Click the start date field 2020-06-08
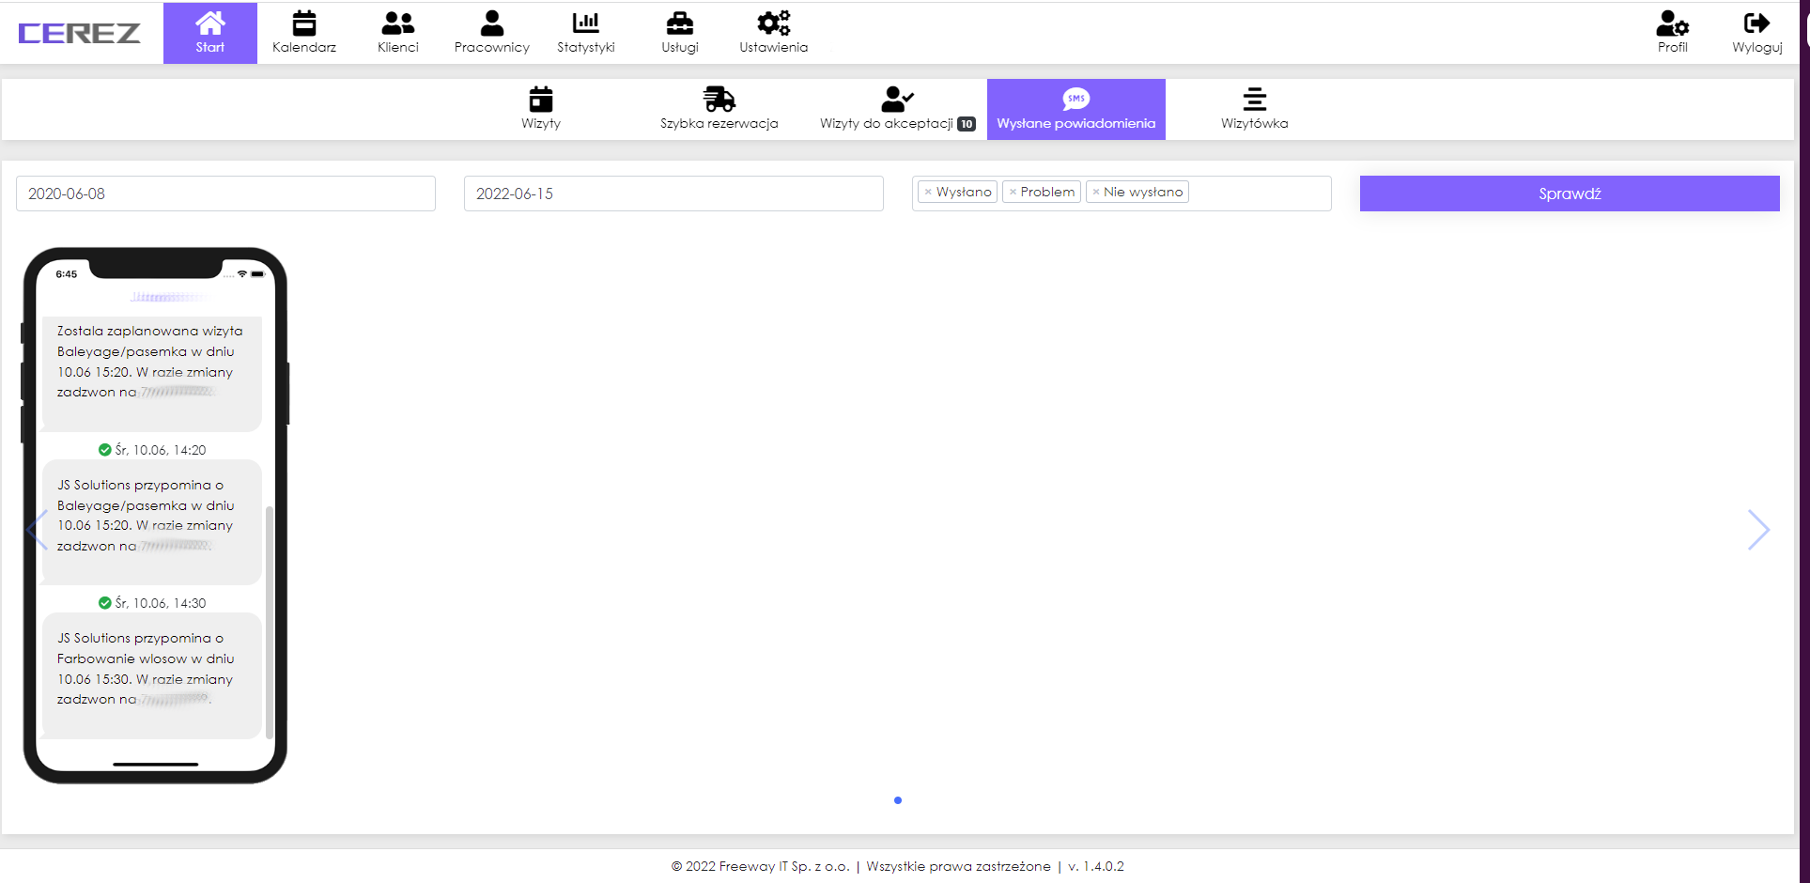Viewport: 1810px width, 883px height. [x=225, y=194]
